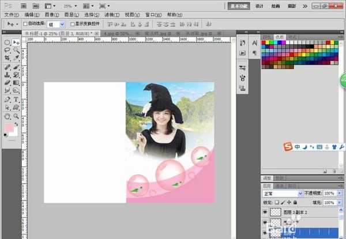This screenshot has width=346, height=239.
Task: Open the 正常 blend mode dropdown
Action: point(282,194)
